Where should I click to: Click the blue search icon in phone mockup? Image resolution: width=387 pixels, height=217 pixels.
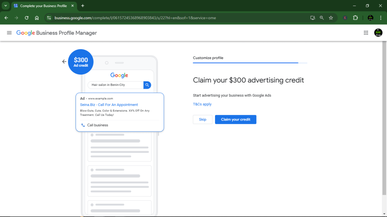[147, 85]
